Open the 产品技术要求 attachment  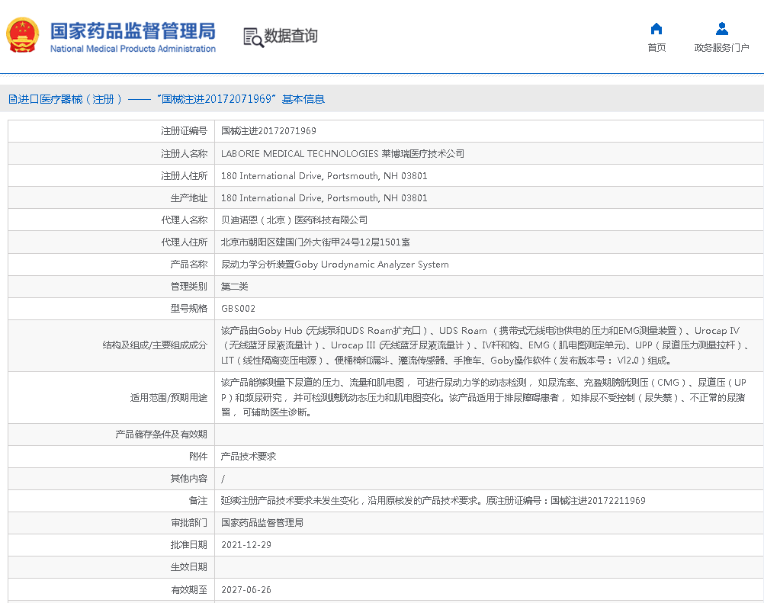click(x=249, y=457)
